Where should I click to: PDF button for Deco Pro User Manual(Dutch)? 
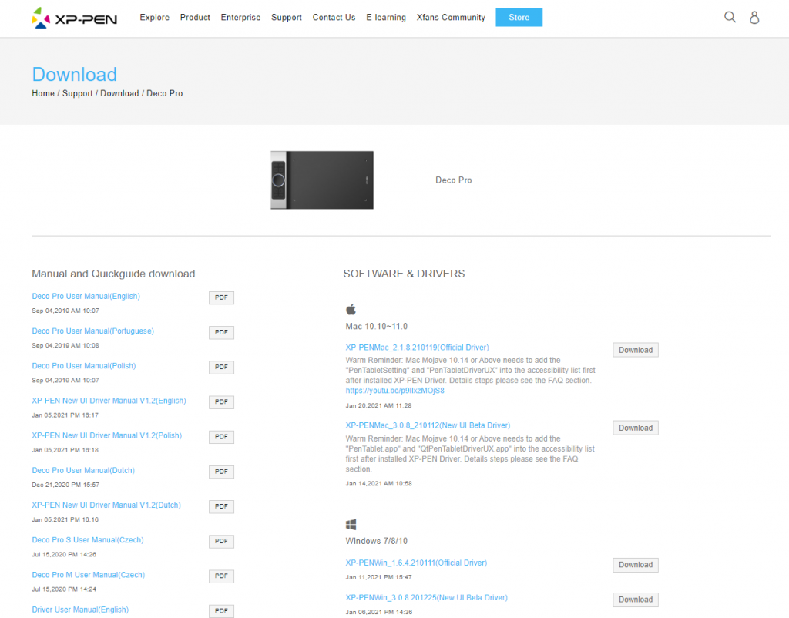point(221,472)
